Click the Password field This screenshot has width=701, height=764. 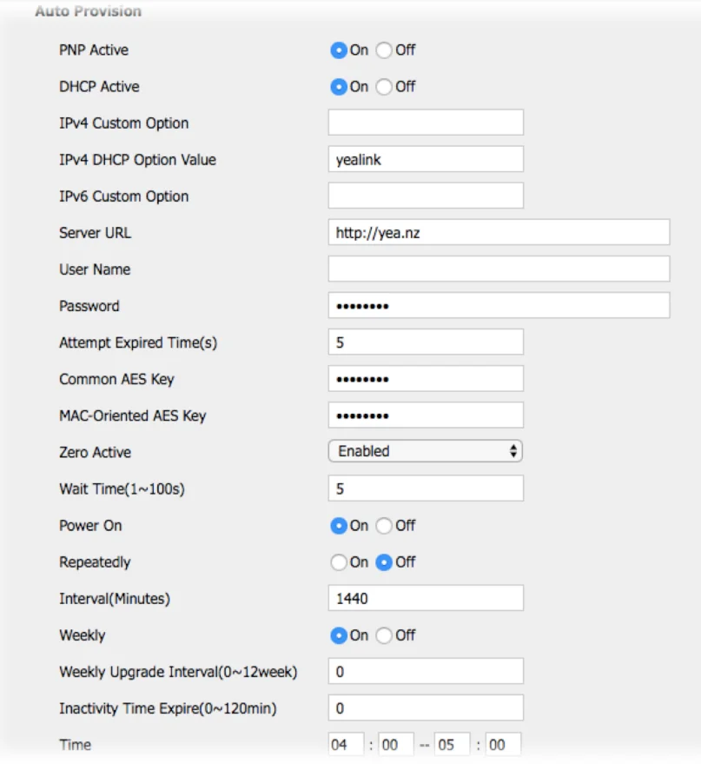click(499, 305)
